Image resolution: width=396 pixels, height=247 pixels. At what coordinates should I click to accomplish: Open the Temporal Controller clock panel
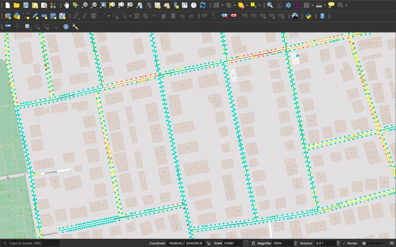pyautogui.click(x=194, y=5)
